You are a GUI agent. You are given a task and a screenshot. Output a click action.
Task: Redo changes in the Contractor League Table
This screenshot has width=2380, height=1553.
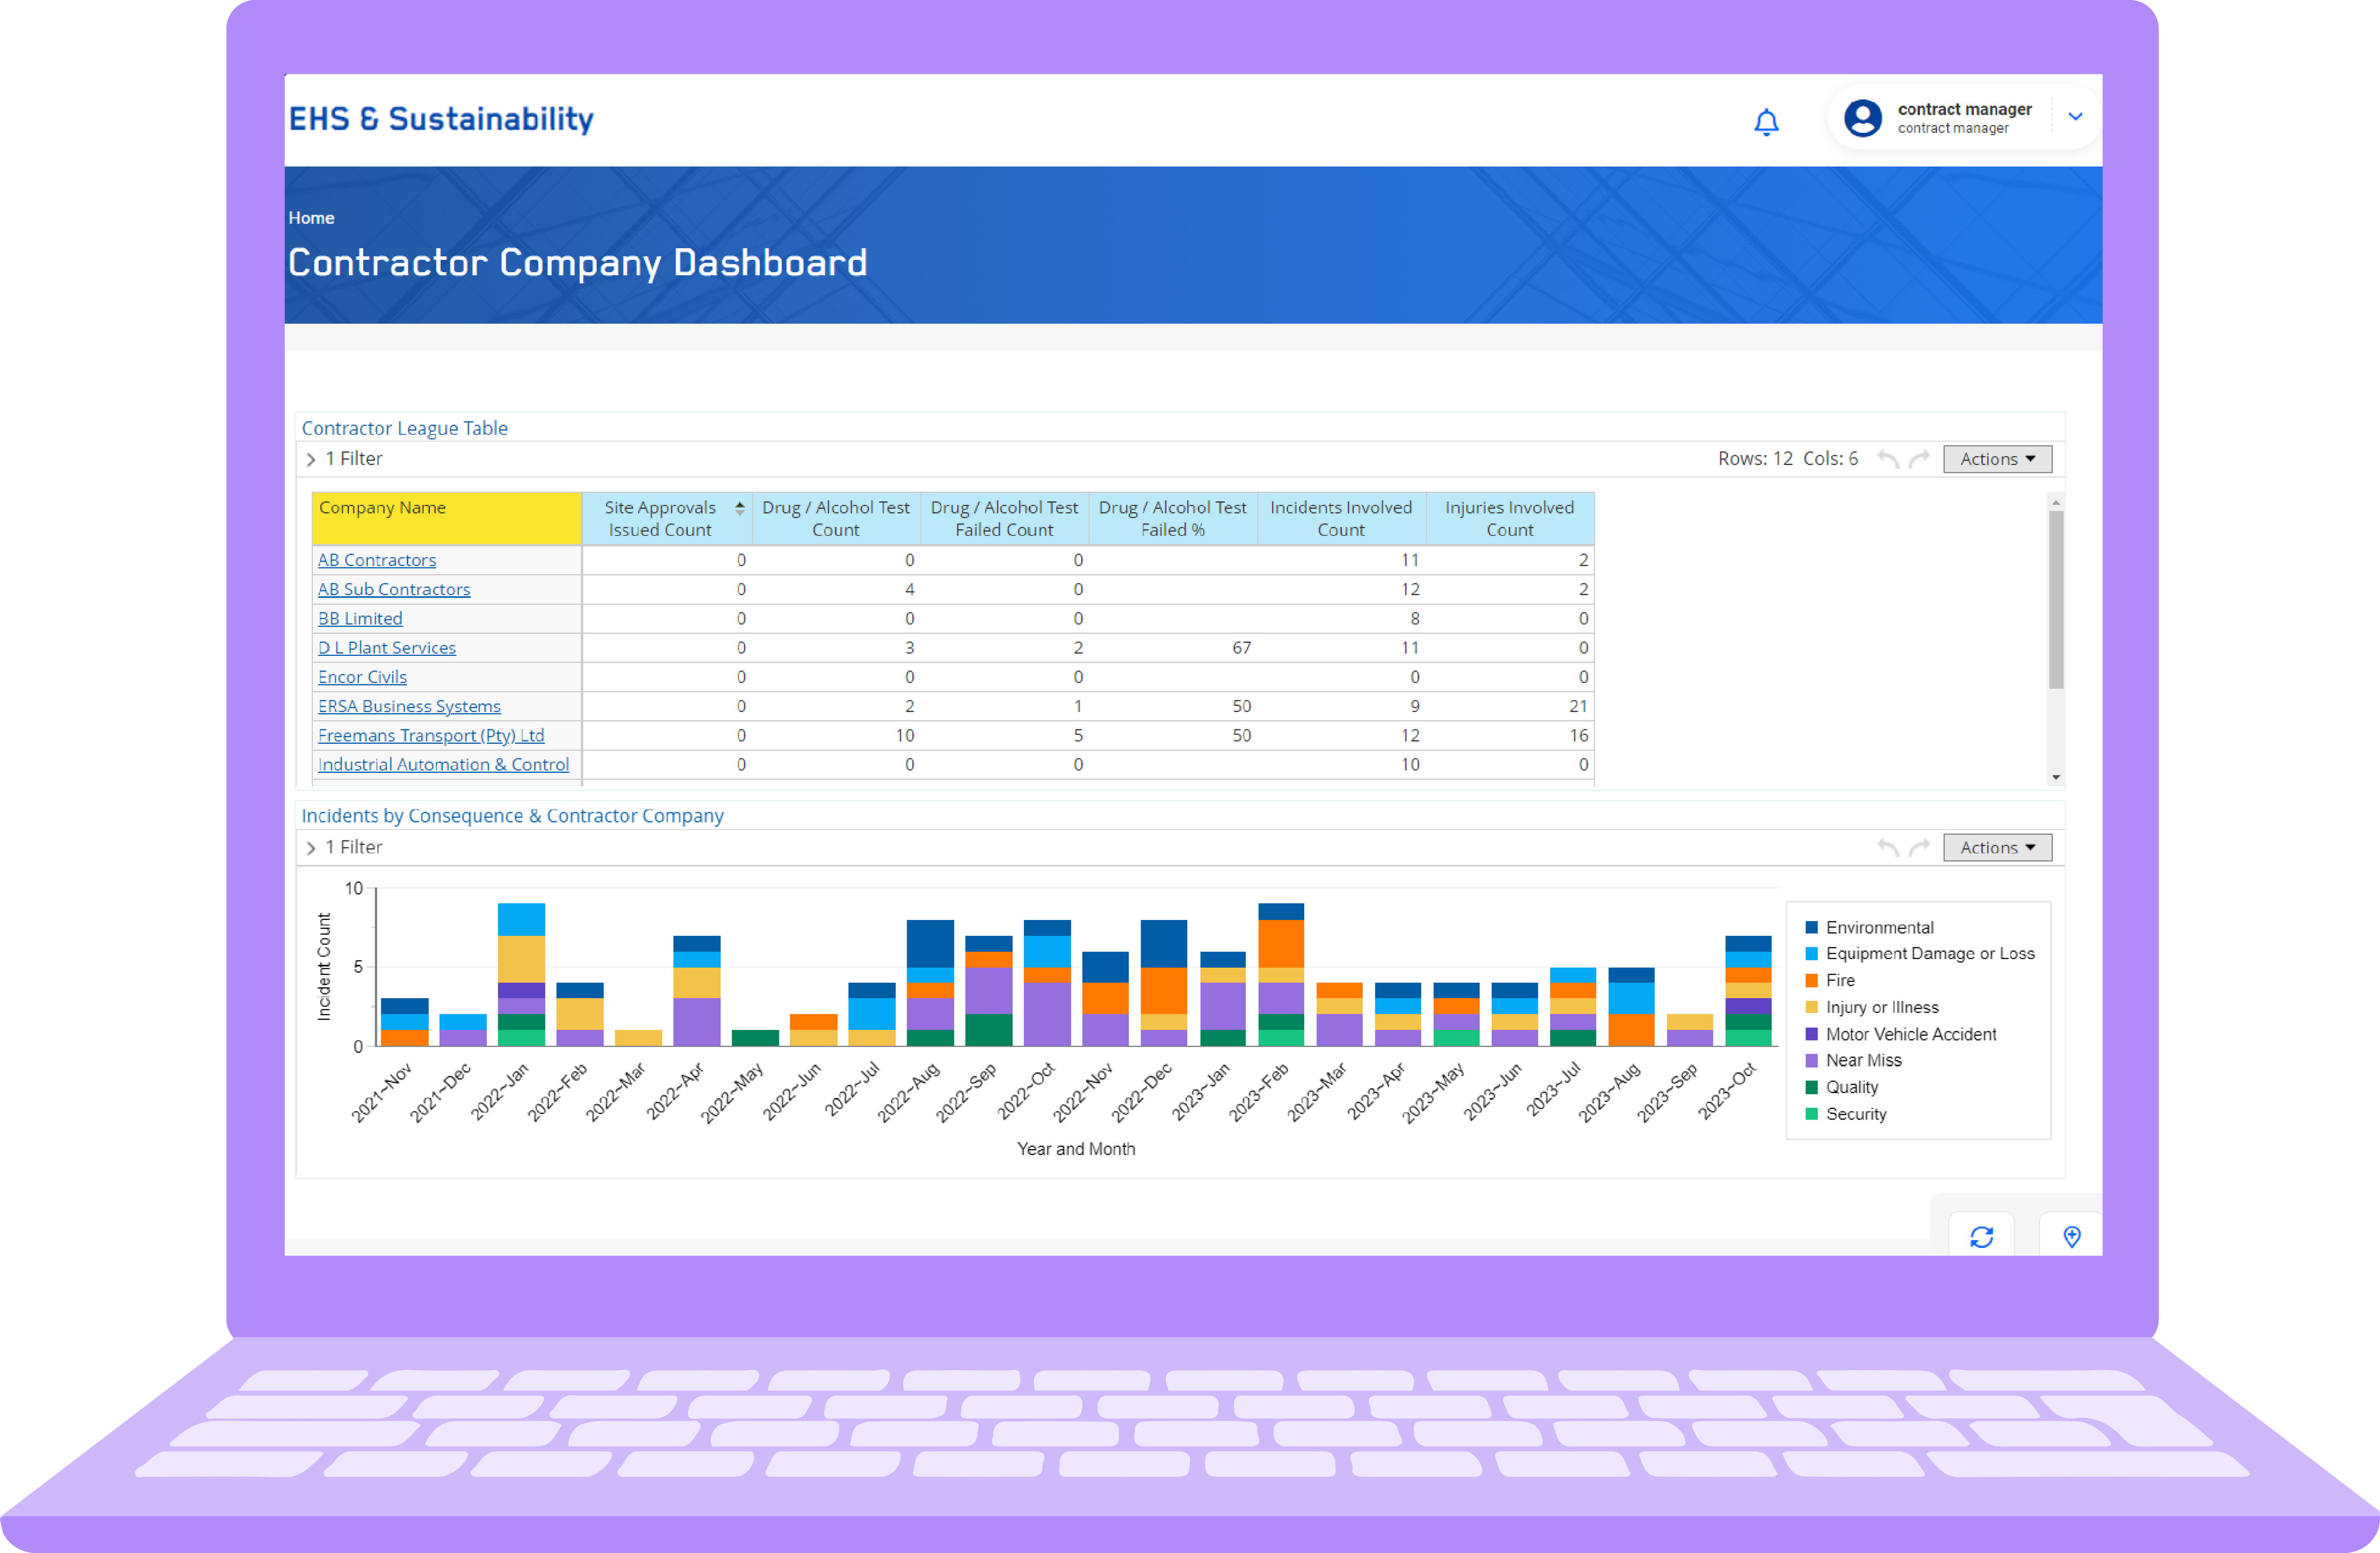1919,458
